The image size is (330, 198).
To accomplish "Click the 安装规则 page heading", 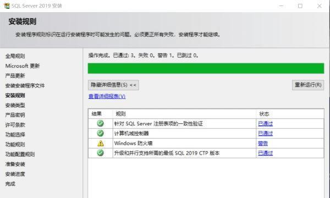I will [23, 21].
